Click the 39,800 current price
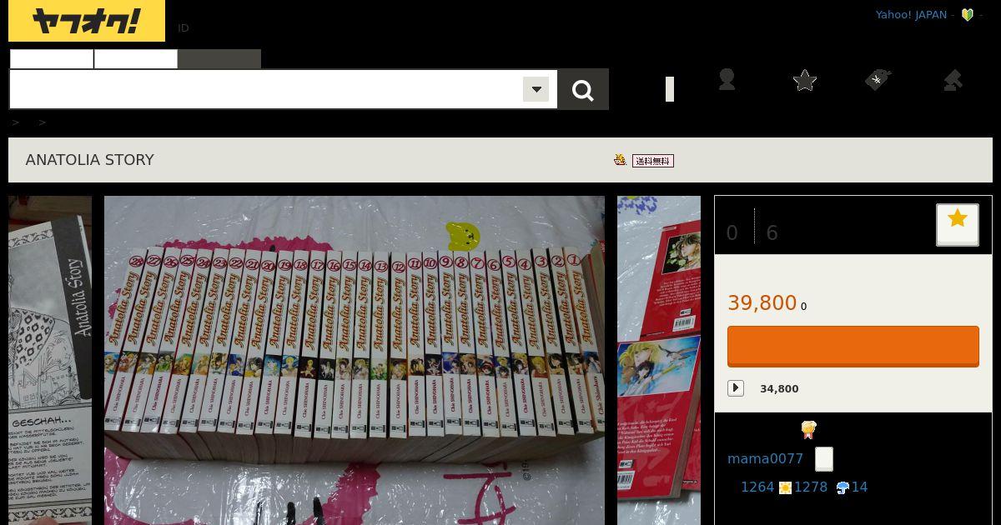 point(762,302)
